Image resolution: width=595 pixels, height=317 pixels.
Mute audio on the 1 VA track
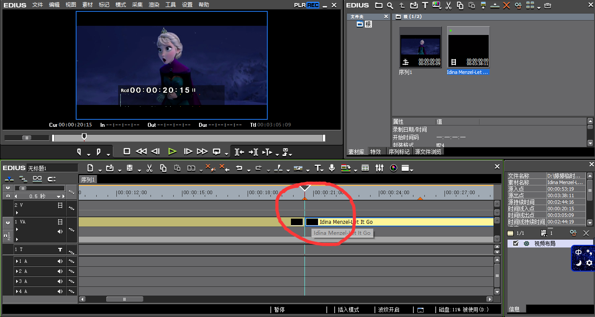tap(60, 231)
